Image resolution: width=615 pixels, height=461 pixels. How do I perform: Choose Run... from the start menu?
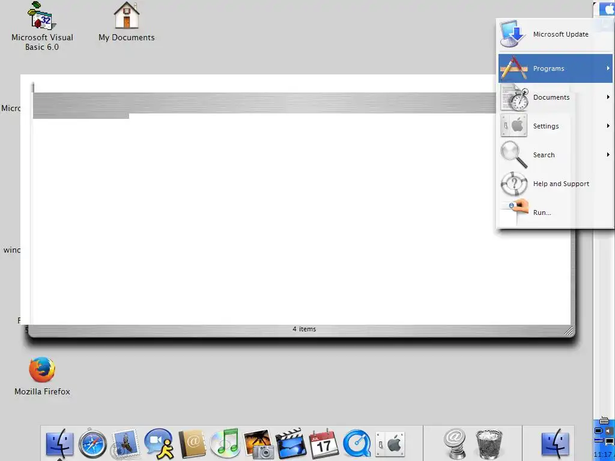pyautogui.click(x=556, y=212)
